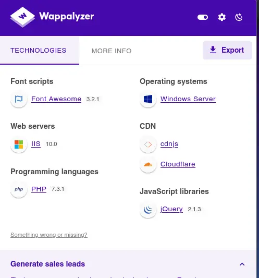Click the Programming languages heading
The height and width of the screenshot is (278, 259).
(x=54, y=172)
